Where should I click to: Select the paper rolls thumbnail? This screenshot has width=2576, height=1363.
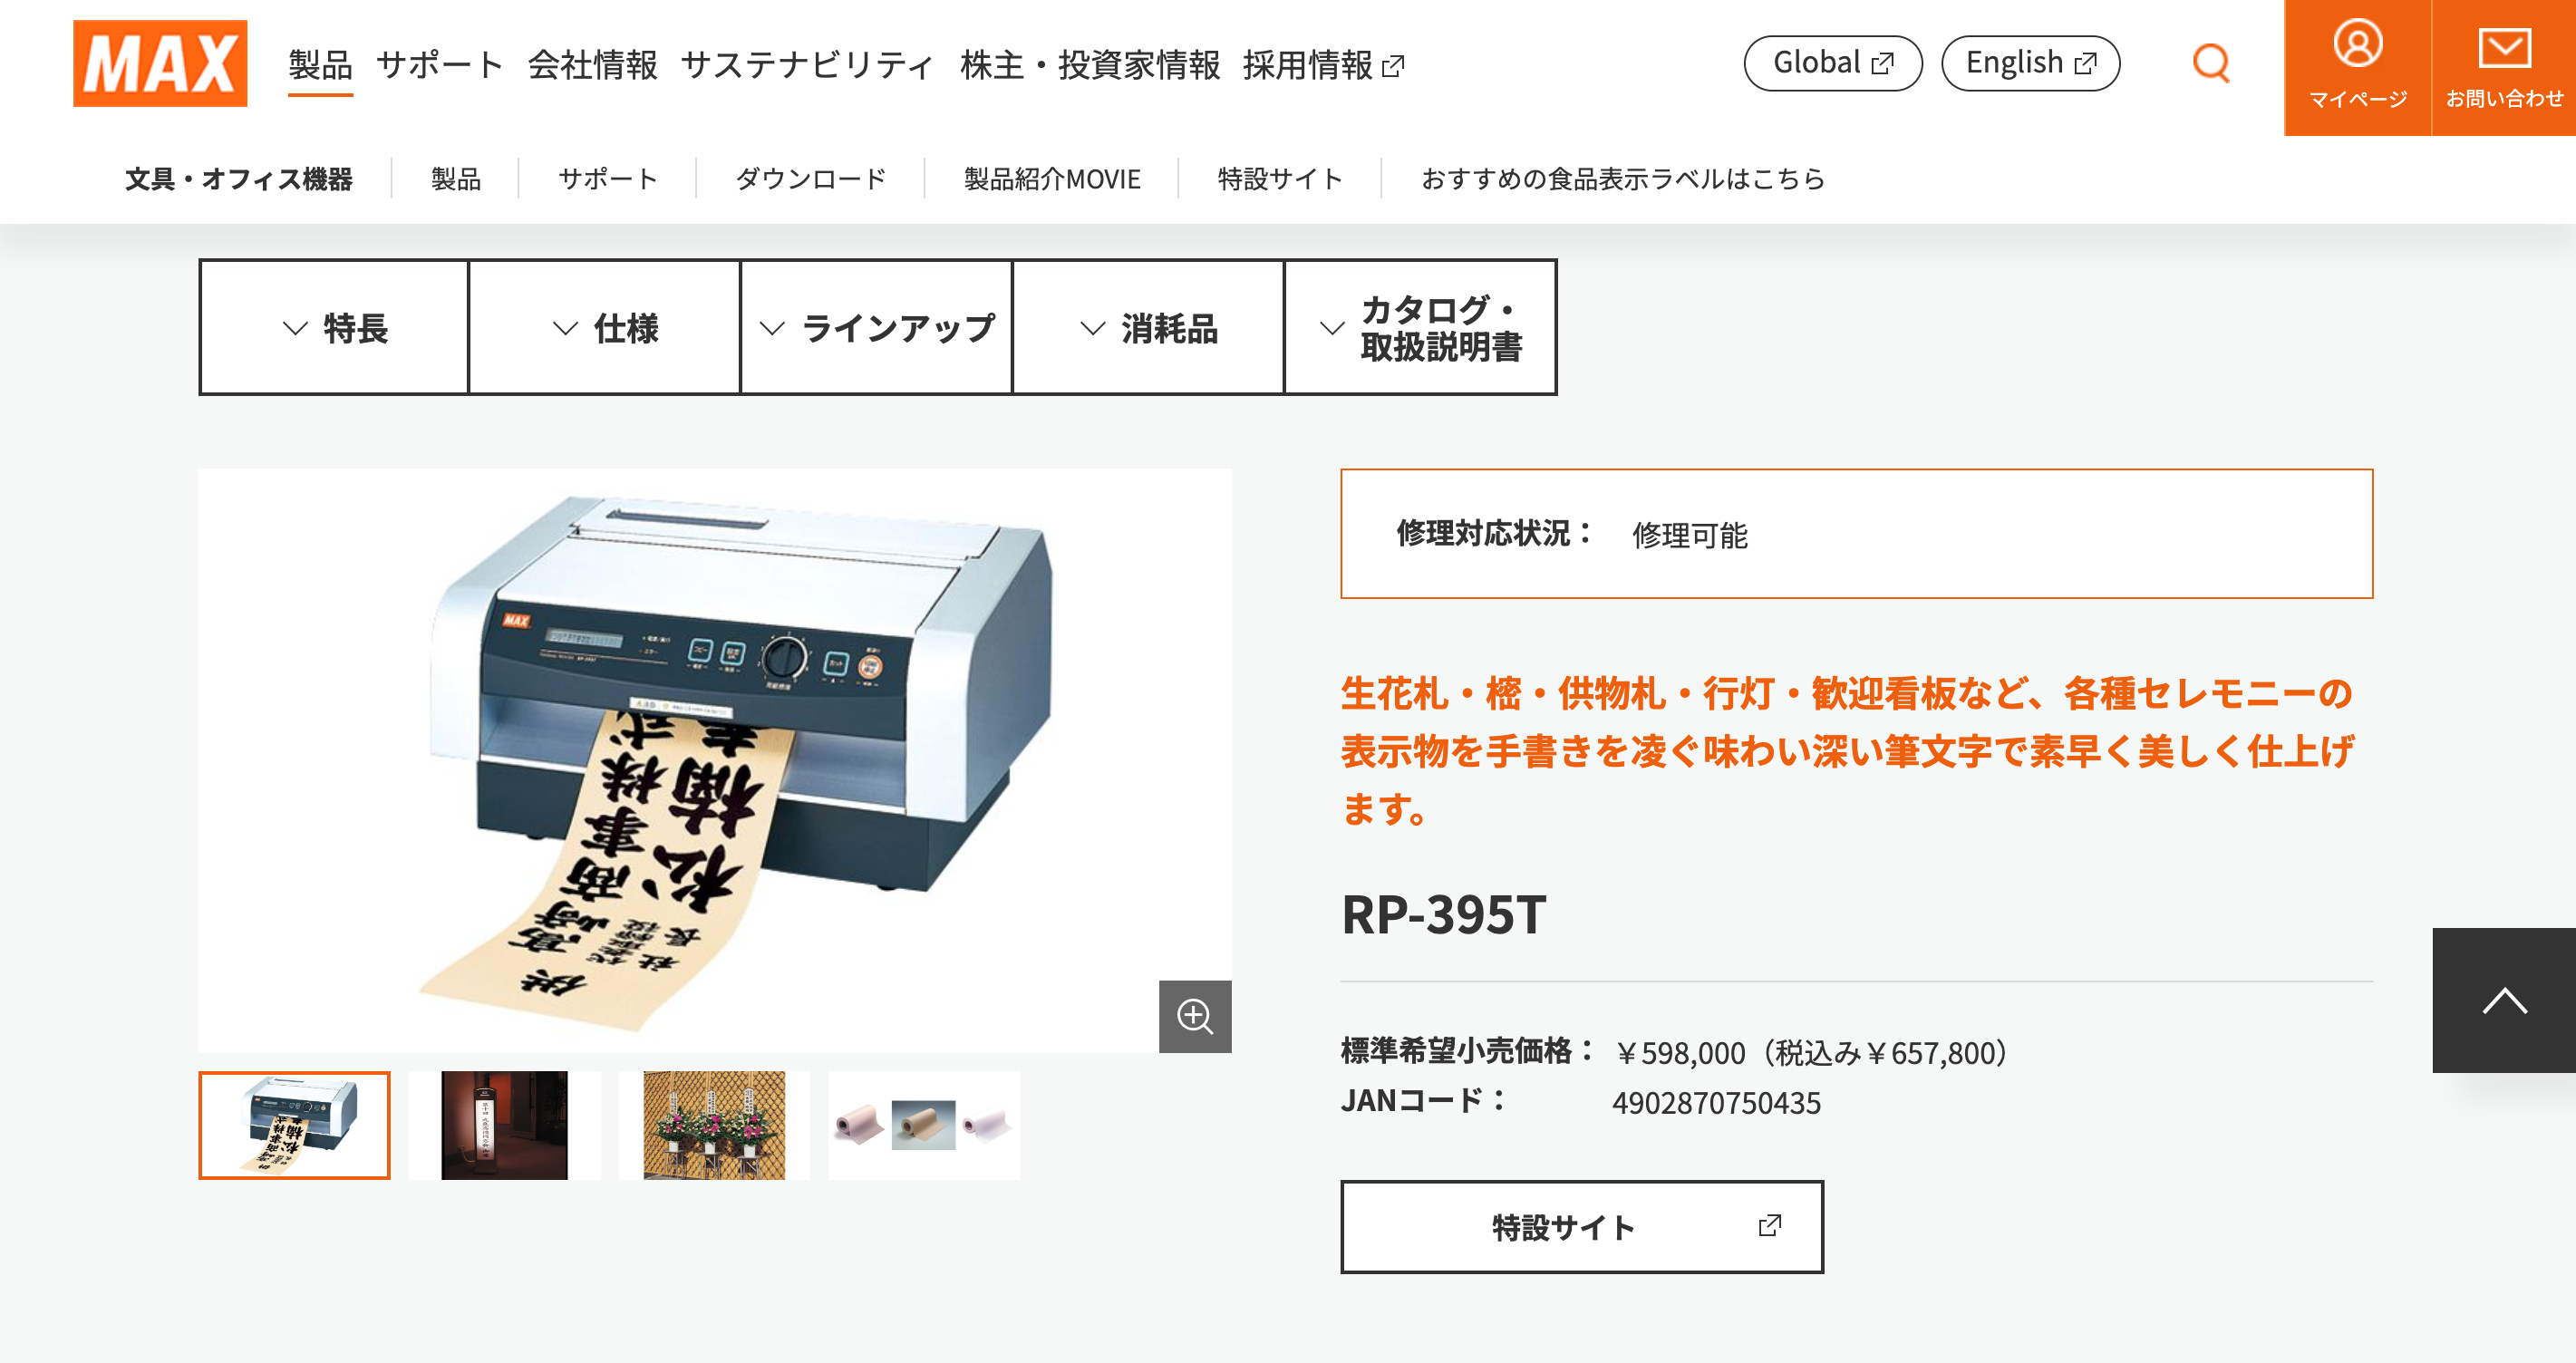(924, 1125)
